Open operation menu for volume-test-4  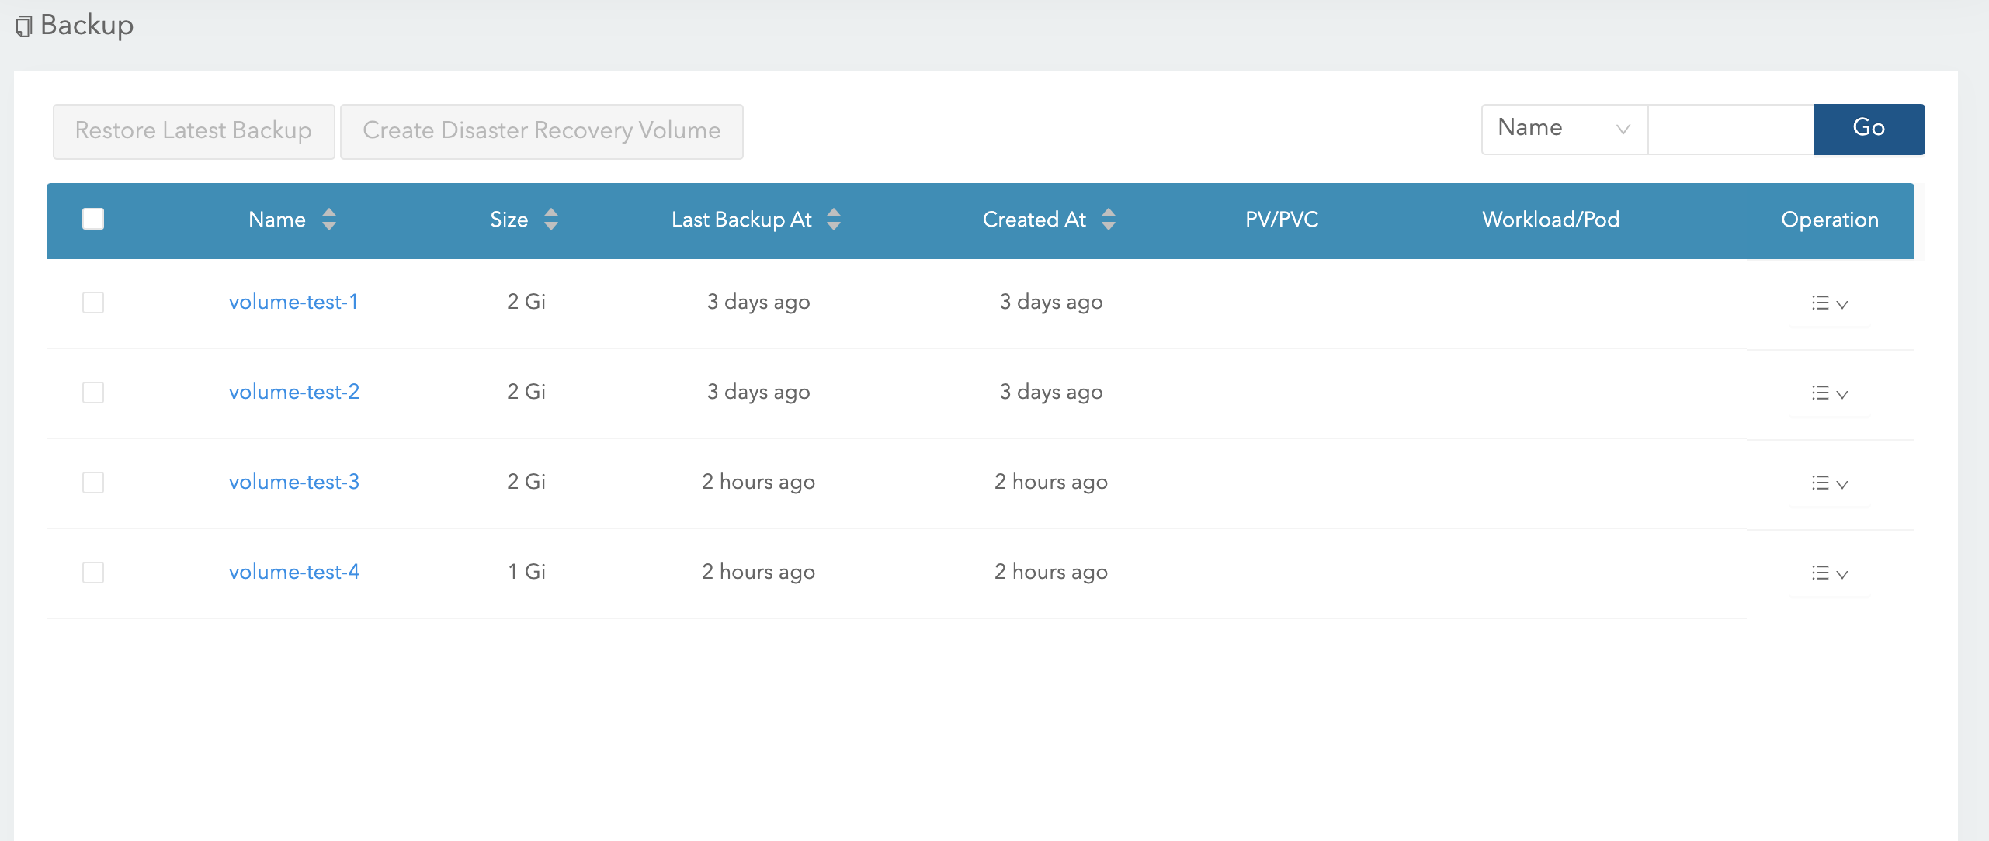tap(1828, 573)
